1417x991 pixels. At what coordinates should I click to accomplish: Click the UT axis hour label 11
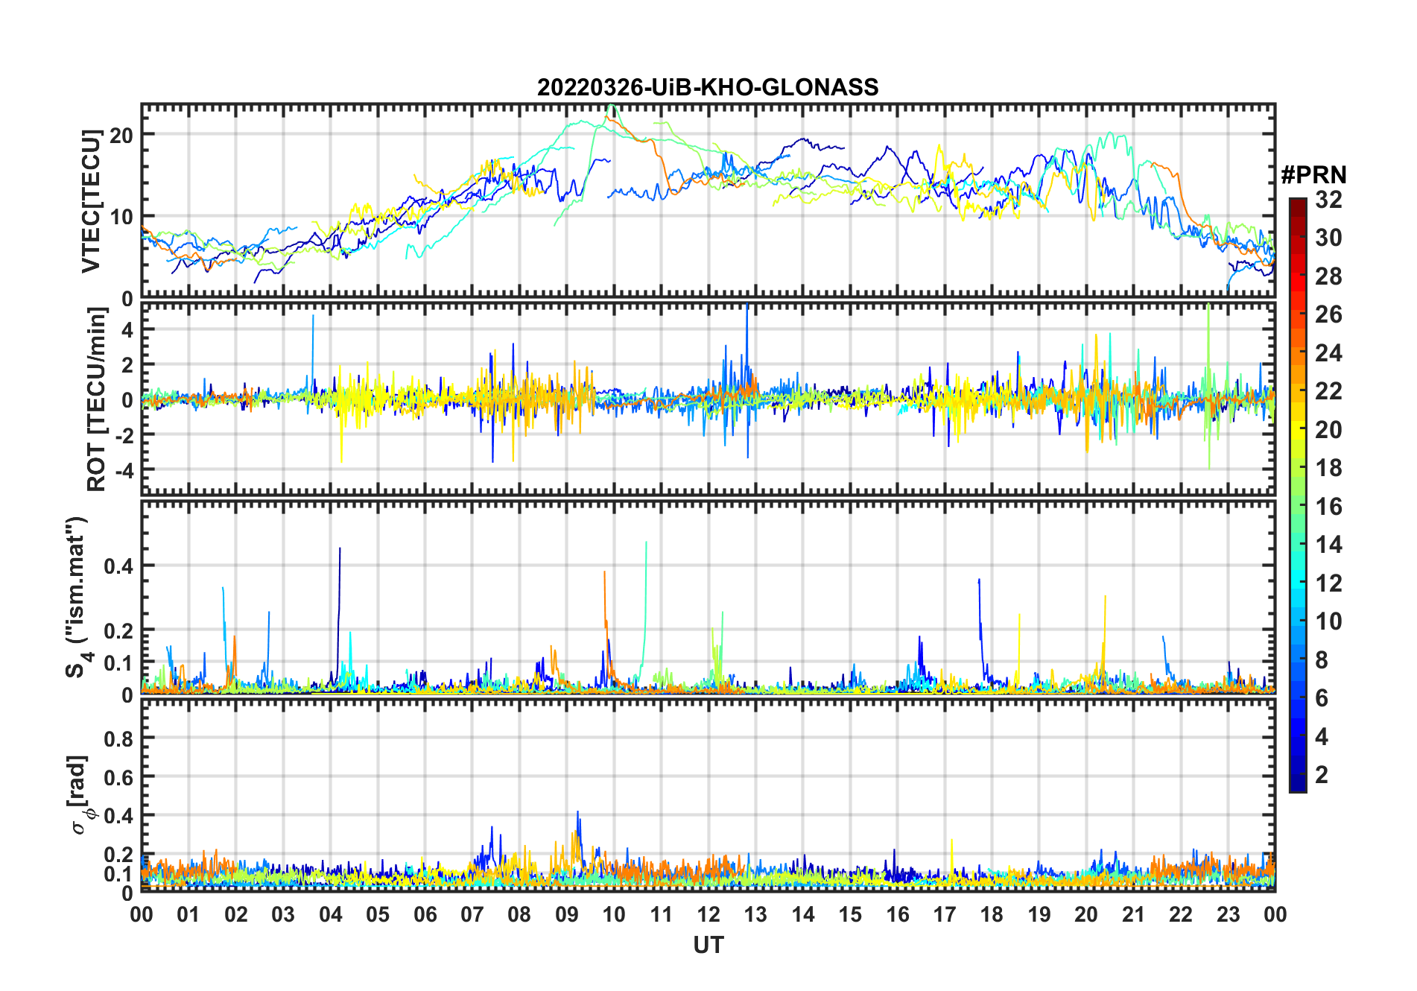click(662, 915)
